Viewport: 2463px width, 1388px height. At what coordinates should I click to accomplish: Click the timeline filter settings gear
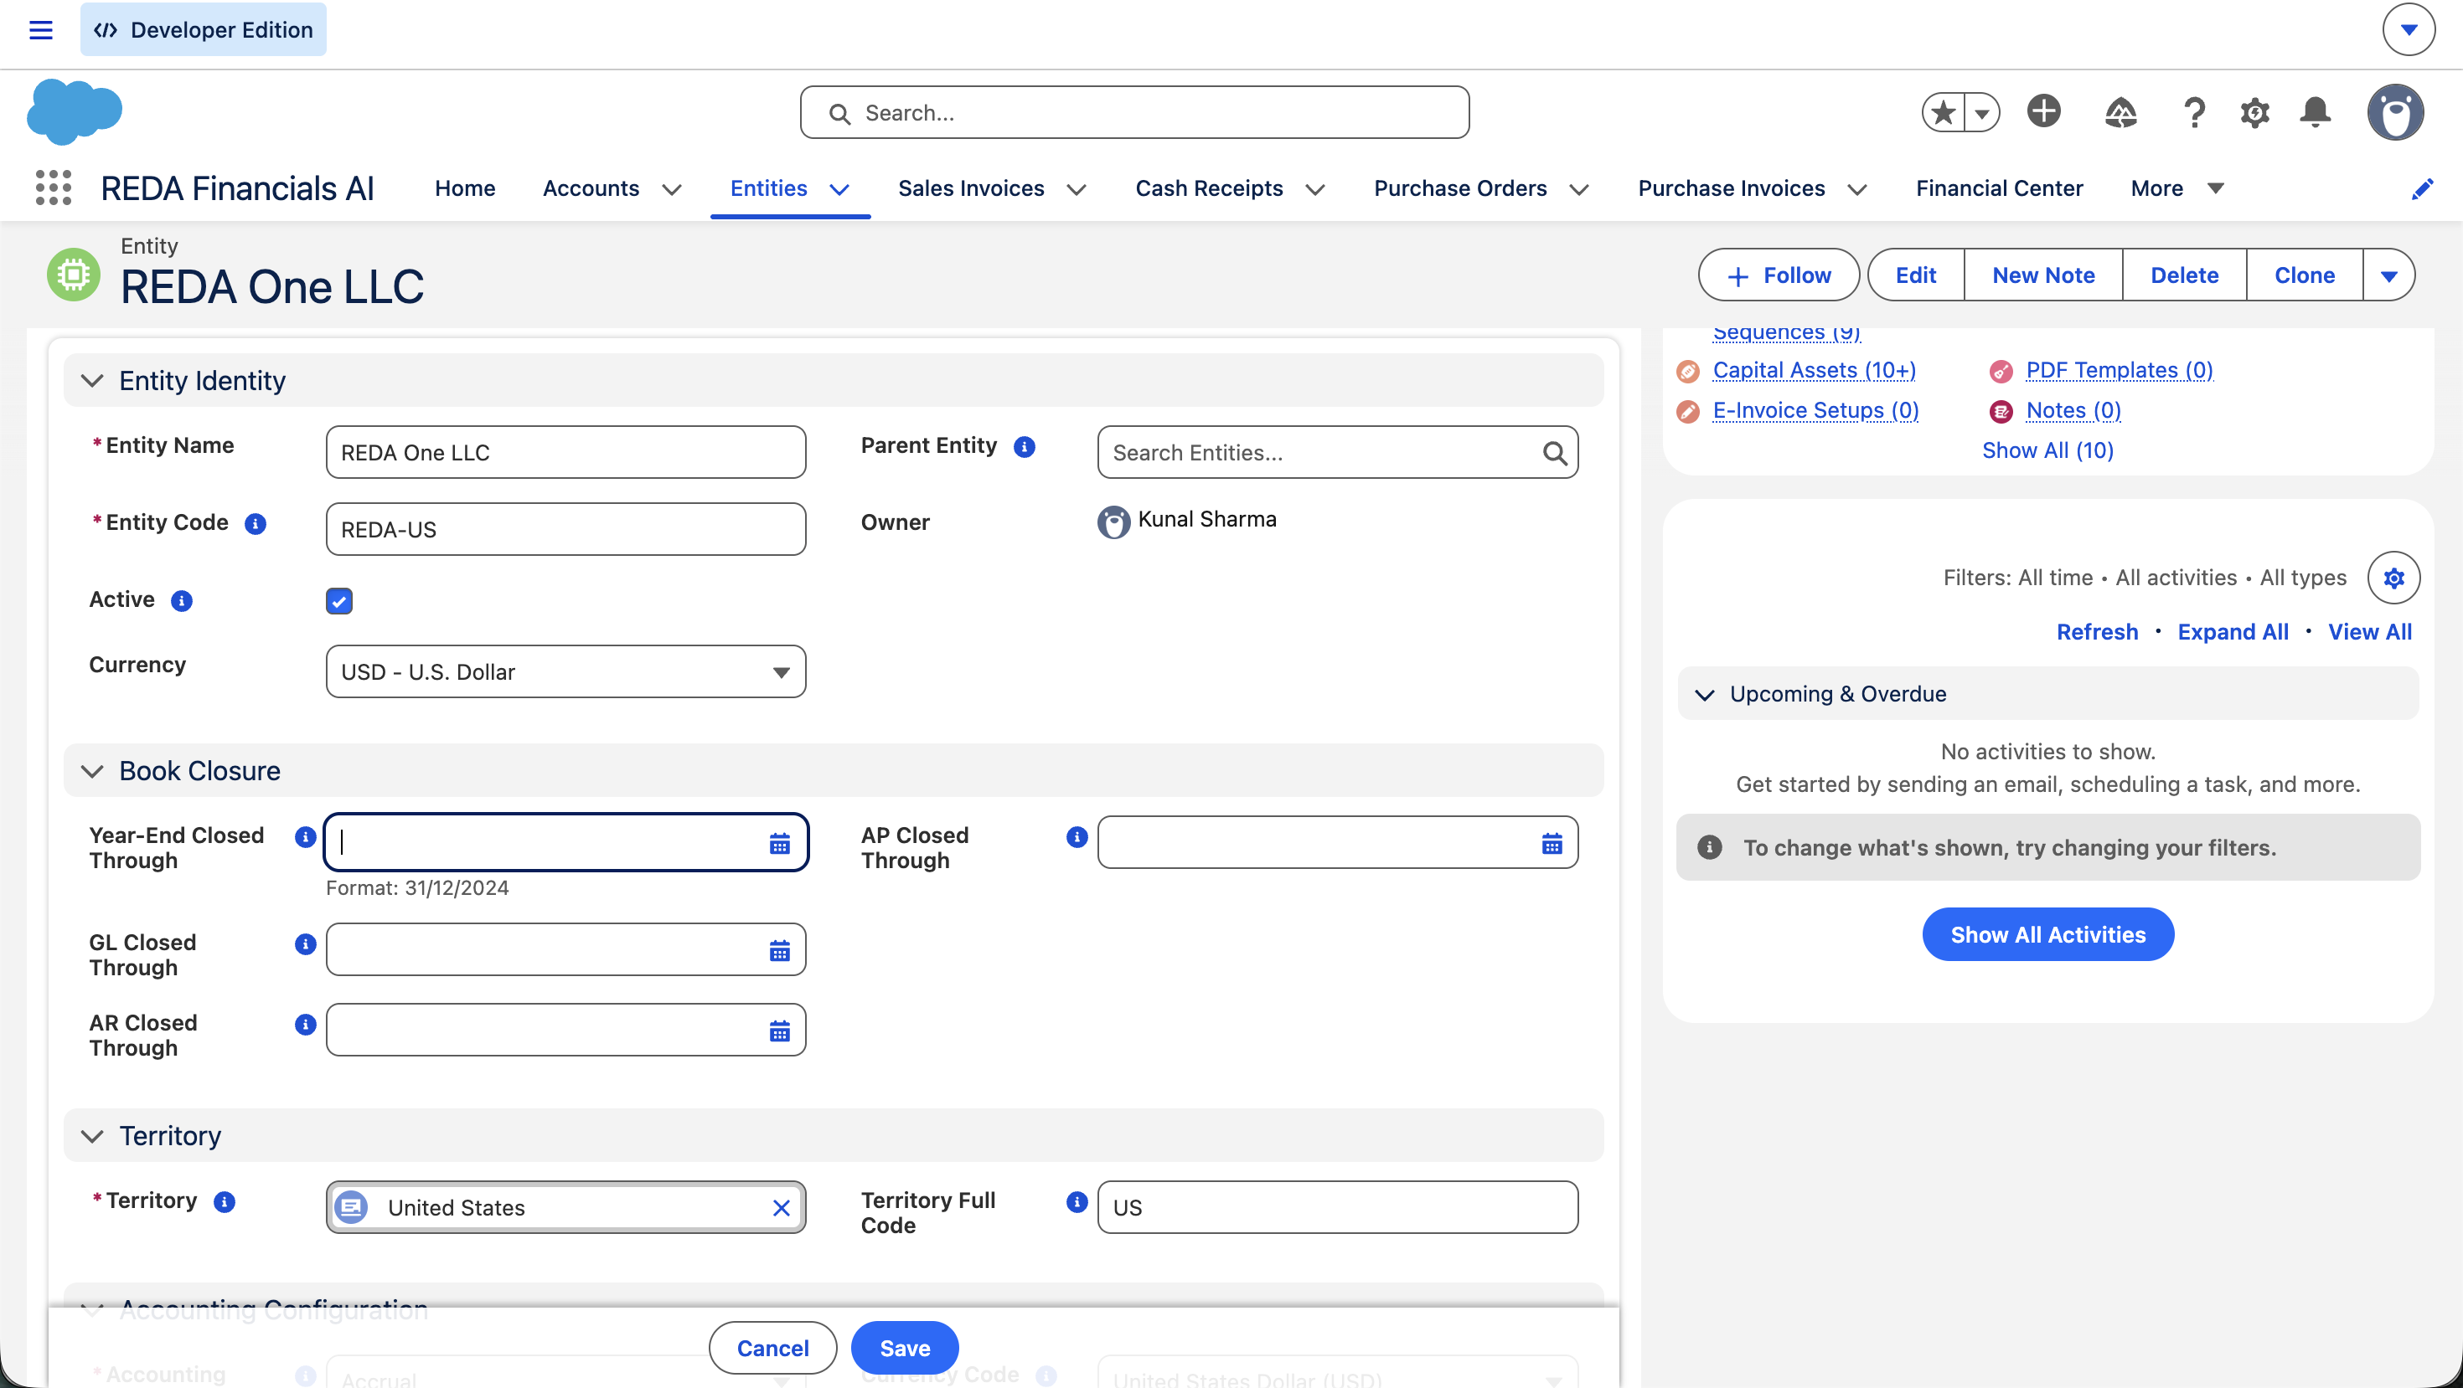click(2393, 577)
